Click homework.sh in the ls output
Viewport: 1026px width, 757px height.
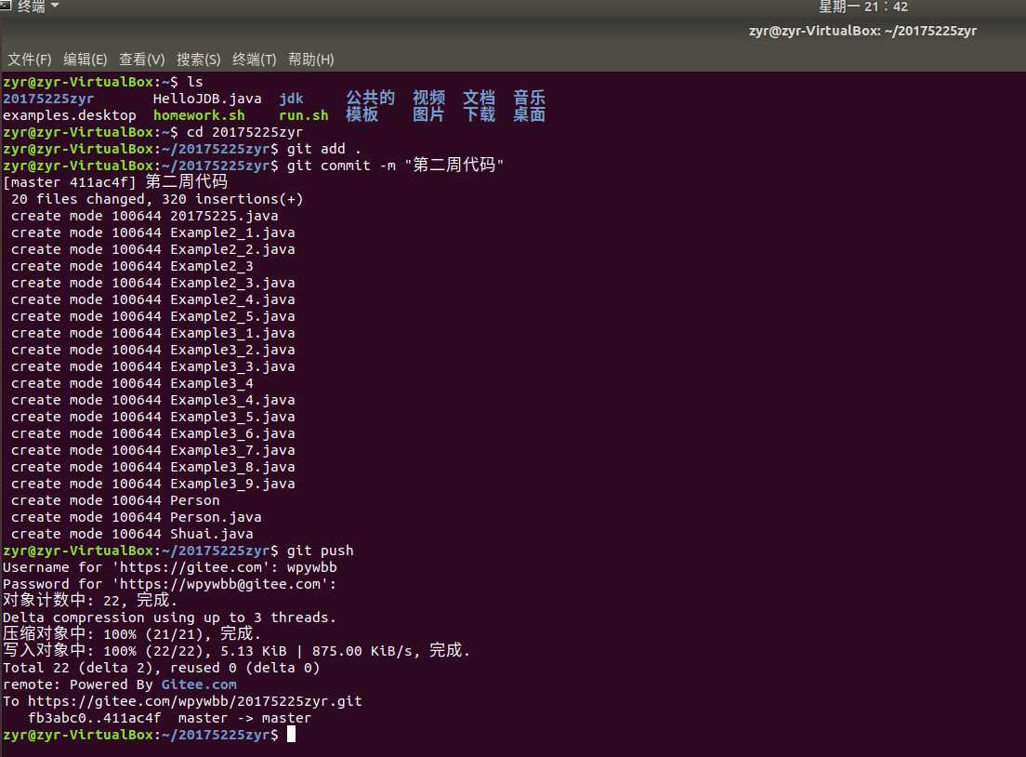(x=199, y=115)
